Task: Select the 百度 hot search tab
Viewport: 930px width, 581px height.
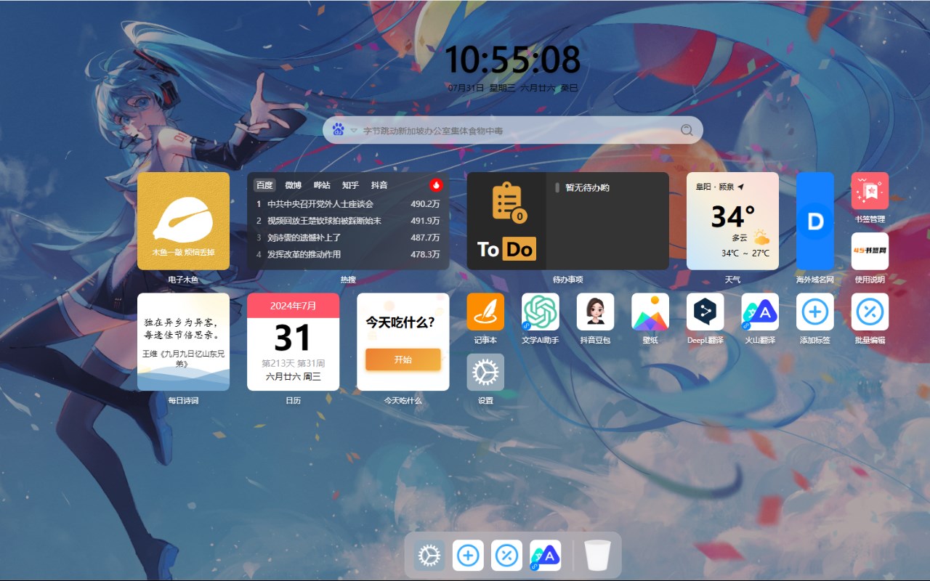Action: point(264,185)
